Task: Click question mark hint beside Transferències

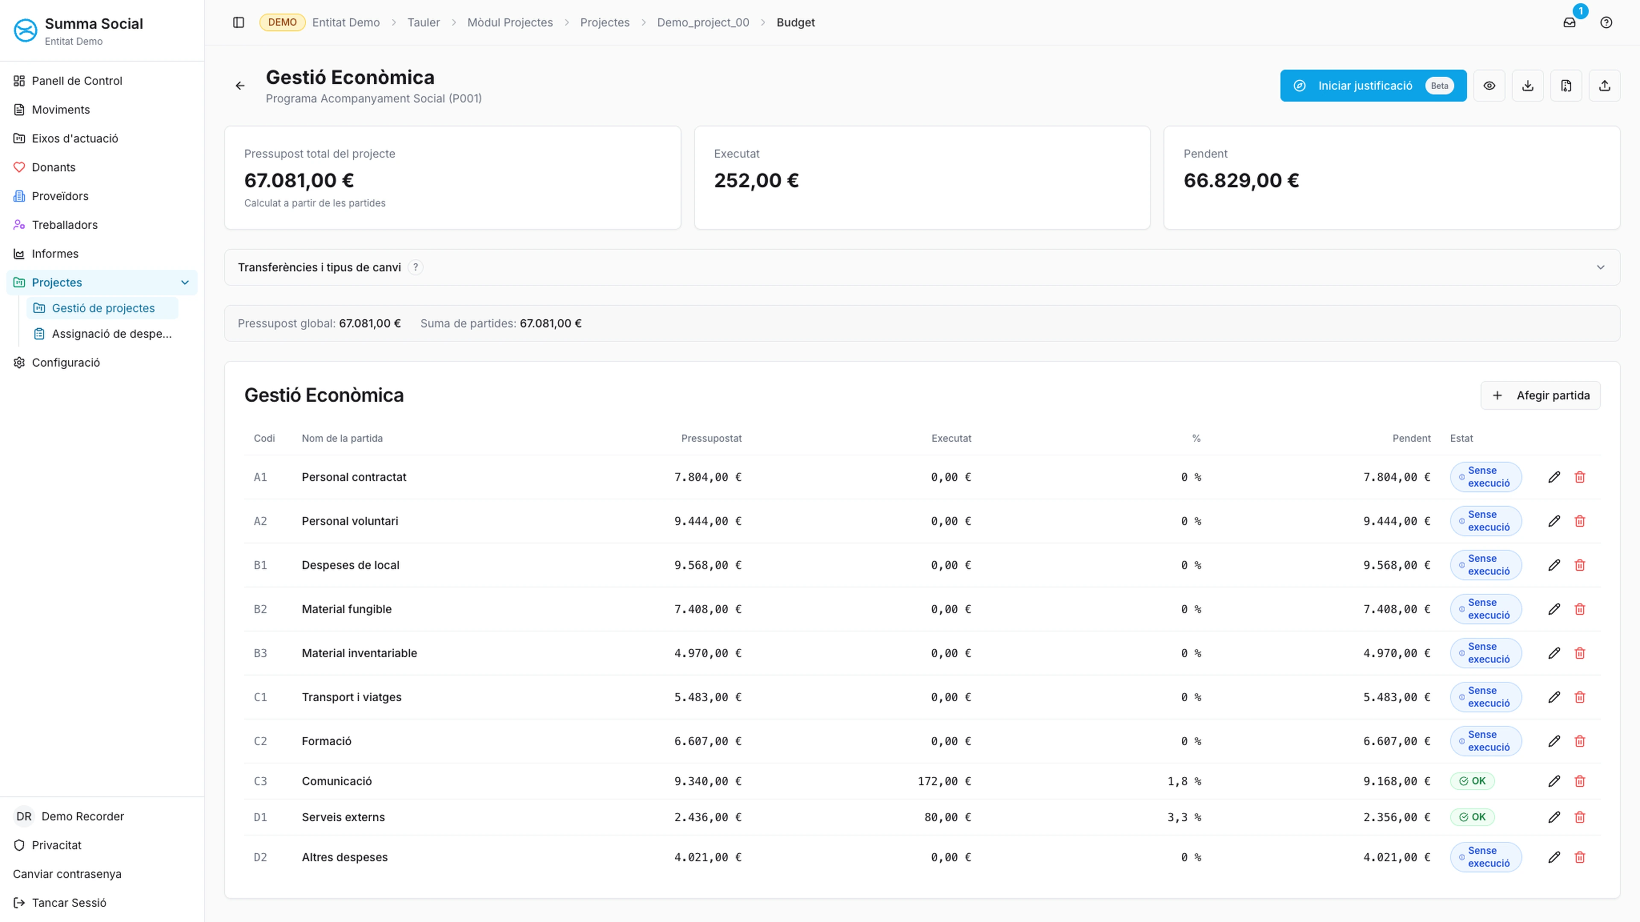Action: click(x=416, y=267)
